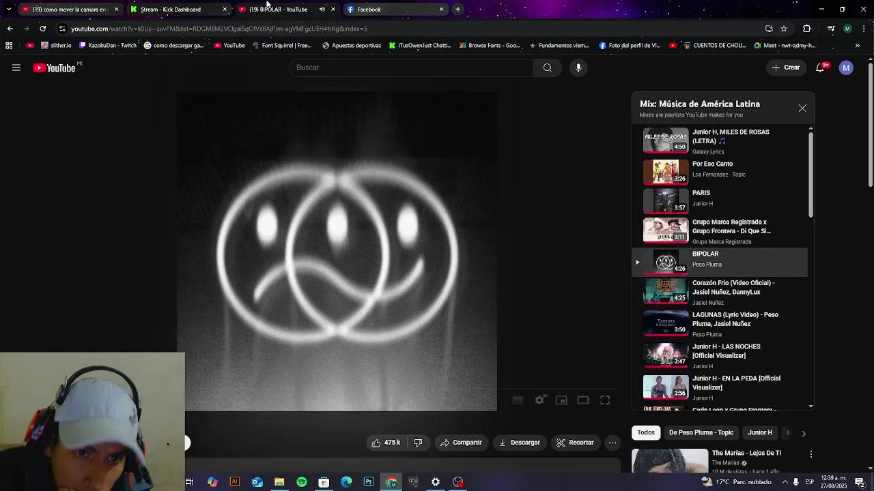Go to YouTube home via the logo
Screen dimensions: 874x491
coord(54,68)
